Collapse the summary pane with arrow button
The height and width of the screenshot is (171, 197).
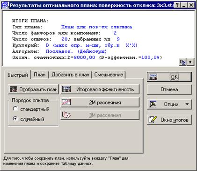[190, 62]
